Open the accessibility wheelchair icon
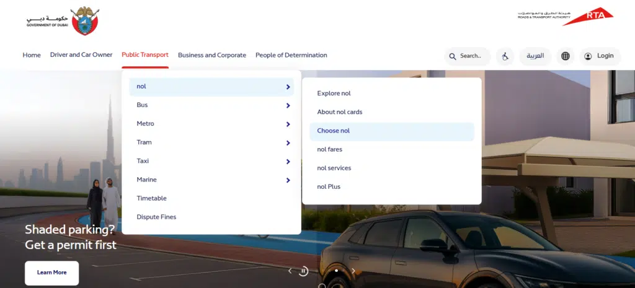 (505, 56)
